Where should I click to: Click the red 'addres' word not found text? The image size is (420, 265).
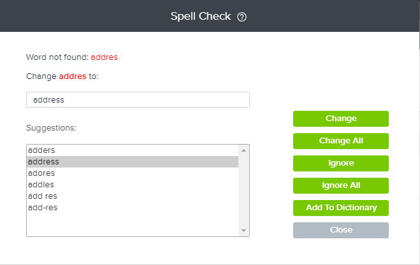[x=104, y=57]
